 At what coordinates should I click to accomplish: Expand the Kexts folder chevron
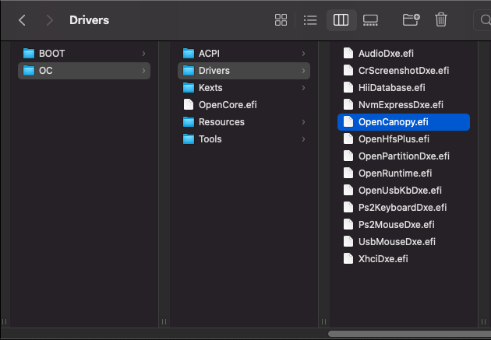pyautogui.click(x=303, y=88)
